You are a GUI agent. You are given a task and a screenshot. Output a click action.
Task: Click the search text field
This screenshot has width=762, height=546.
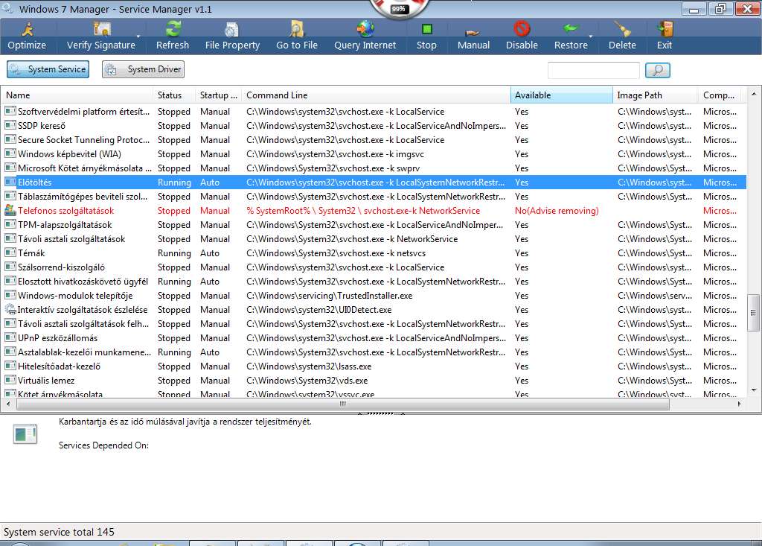593,70
